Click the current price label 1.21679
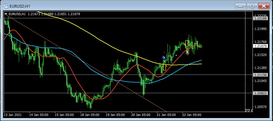 pos(261,46)
